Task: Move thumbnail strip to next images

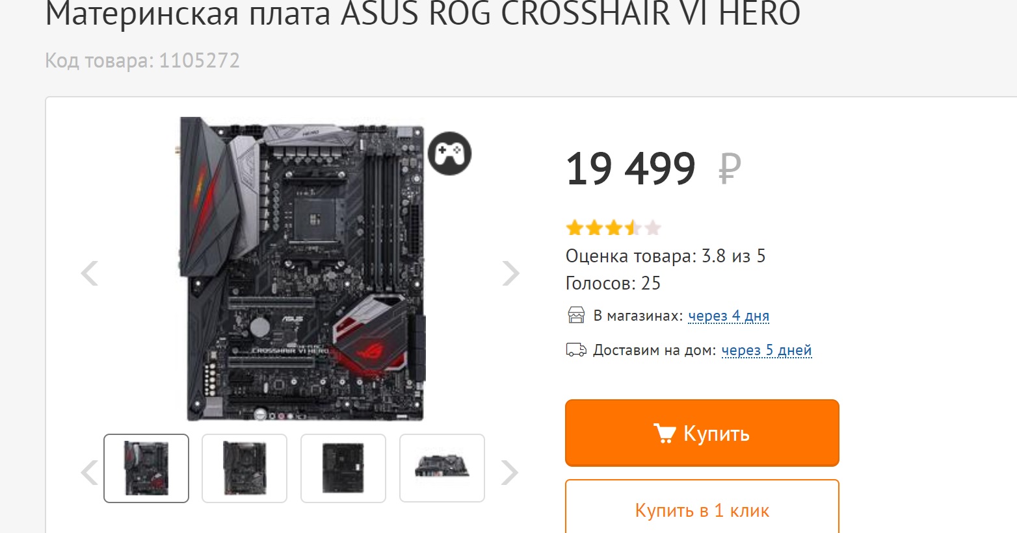Action: pyautogui.click(x=510, y=473)
